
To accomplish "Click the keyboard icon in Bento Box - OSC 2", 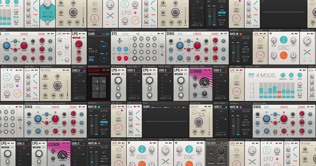I will tap(176, 143).
